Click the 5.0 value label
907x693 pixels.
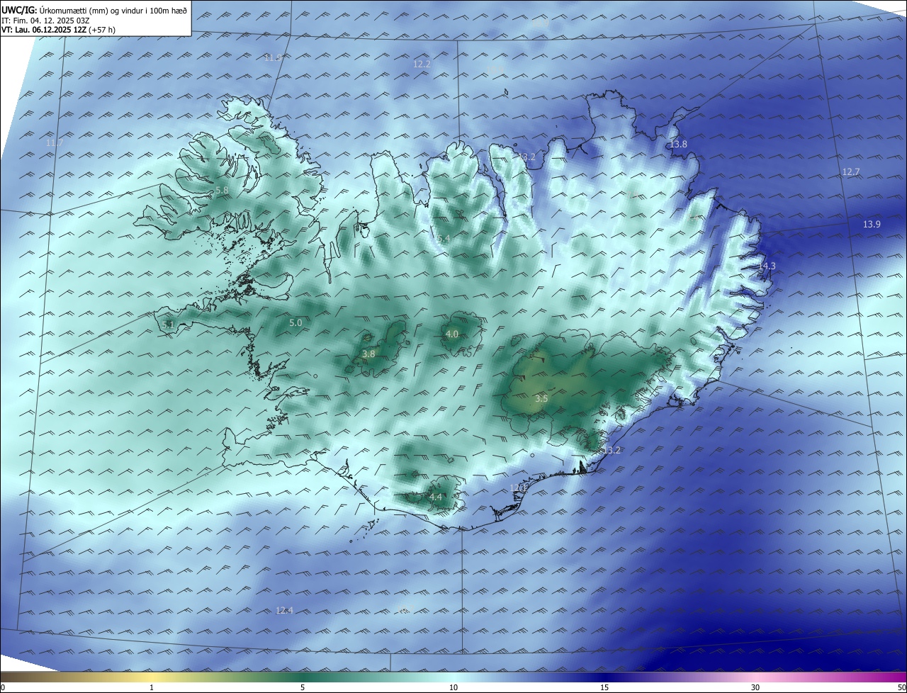click(x=295, y=322)
